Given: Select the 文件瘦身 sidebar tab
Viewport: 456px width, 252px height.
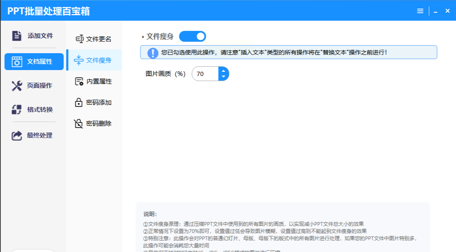Looking at the screenshot, I should tap(95, 60).
